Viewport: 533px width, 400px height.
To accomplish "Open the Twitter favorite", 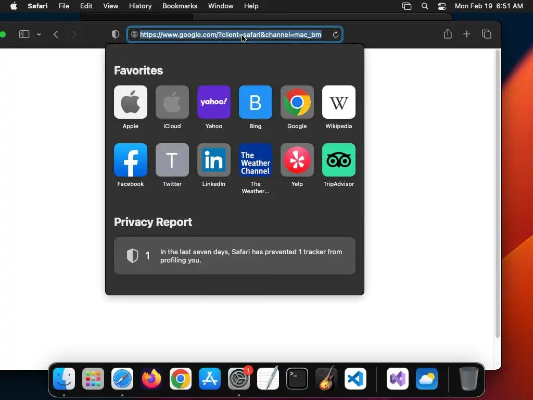I will tap(172, 160).
